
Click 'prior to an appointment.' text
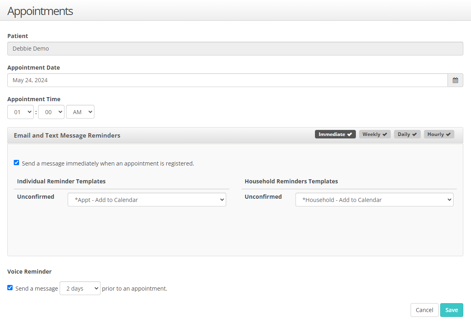[135, 289]
